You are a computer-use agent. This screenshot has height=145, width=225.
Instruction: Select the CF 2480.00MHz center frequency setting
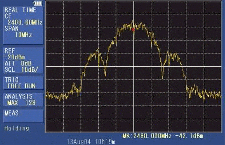pos(23,19)
